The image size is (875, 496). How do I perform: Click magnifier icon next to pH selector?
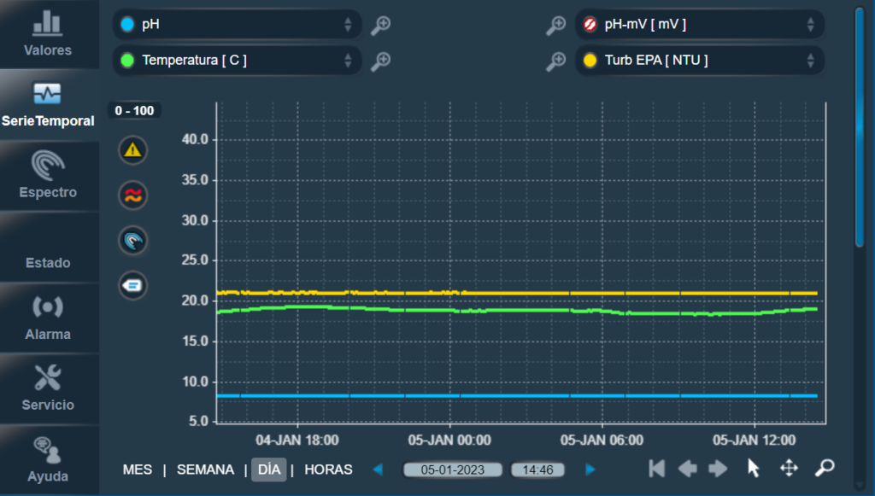[380, 26]
